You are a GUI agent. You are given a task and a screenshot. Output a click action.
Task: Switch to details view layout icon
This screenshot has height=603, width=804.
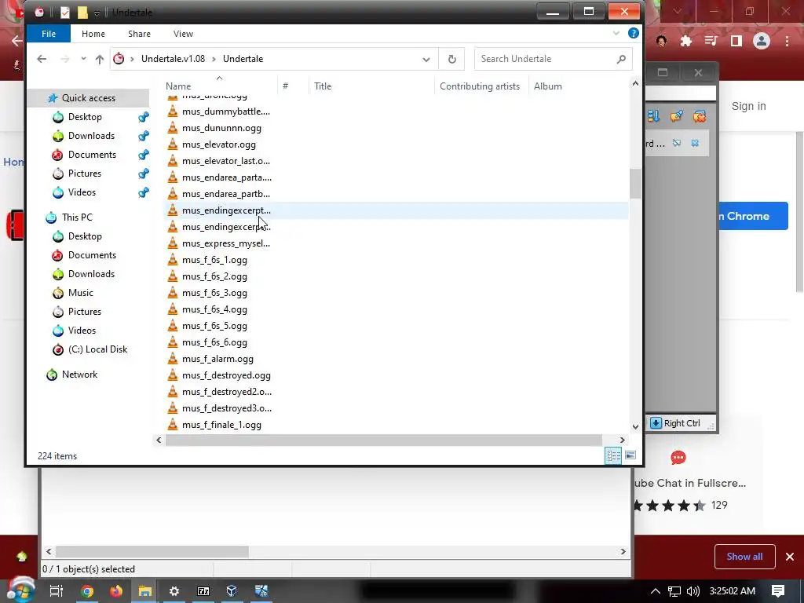pos(613,455)
